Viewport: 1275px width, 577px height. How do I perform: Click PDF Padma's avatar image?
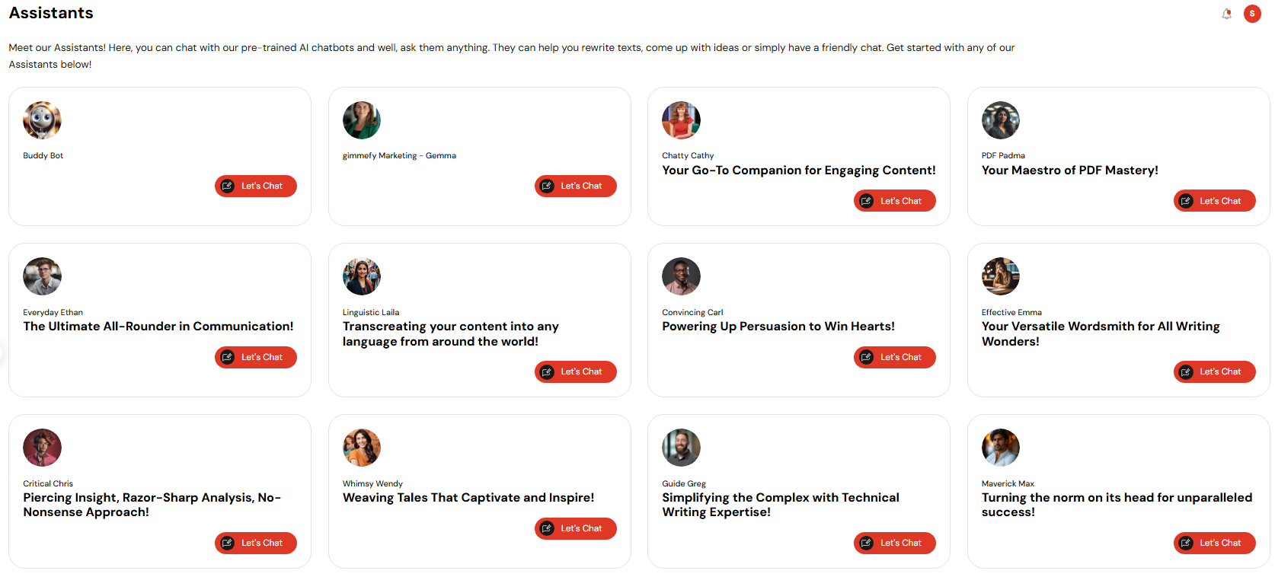1001,120
